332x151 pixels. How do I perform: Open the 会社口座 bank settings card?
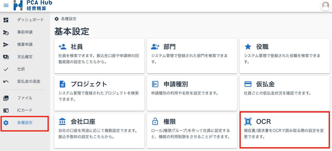click(x=99, y=130)
